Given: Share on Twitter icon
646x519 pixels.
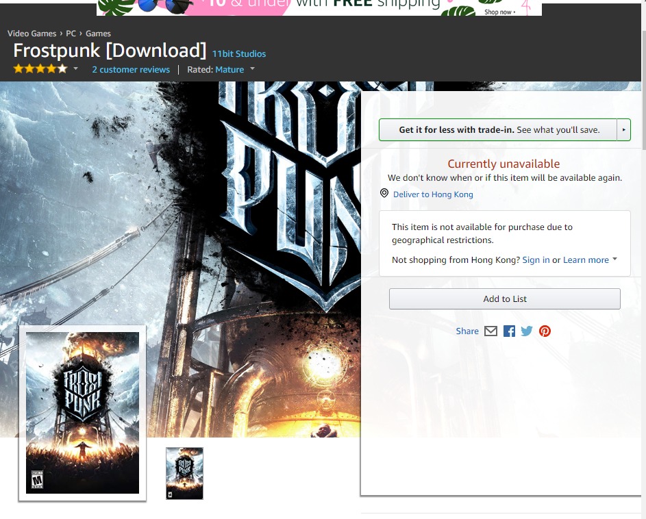Looking at the screenshot, I should (x=527, y=331).
